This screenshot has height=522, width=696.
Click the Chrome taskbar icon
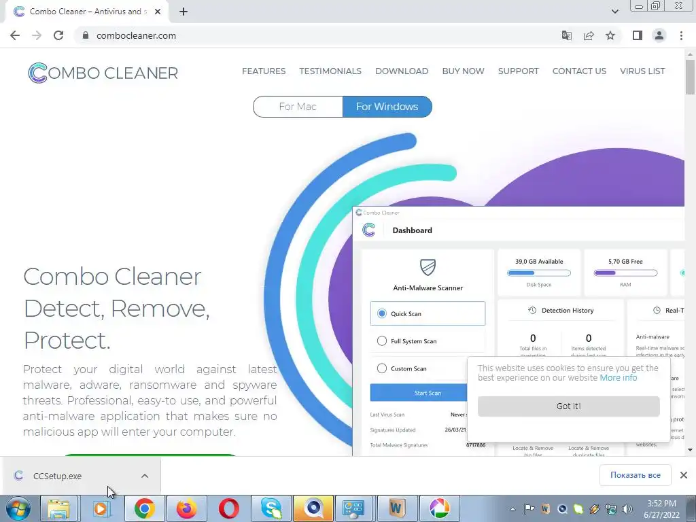click(x=144, y=508)
